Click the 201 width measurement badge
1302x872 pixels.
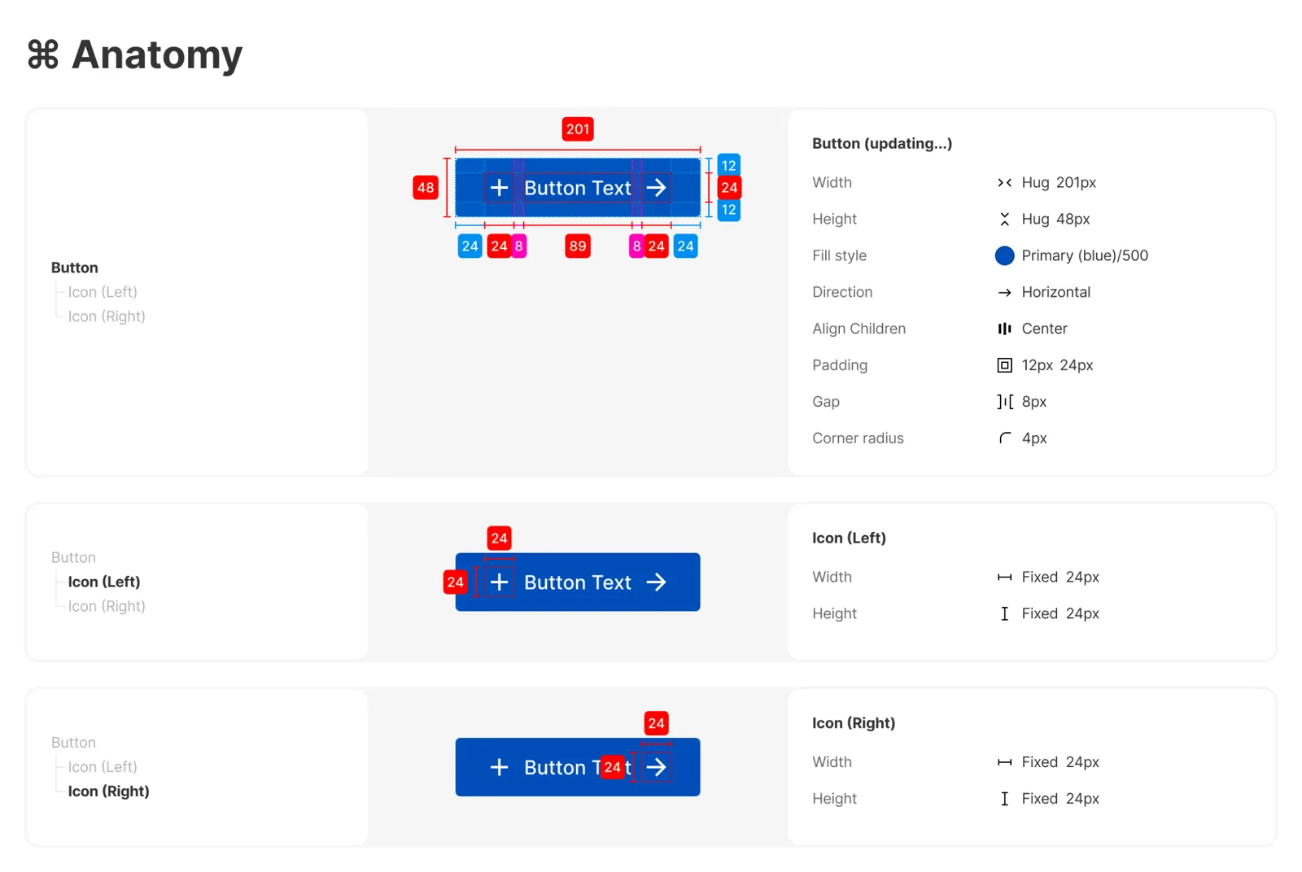[x=578, y=129]
